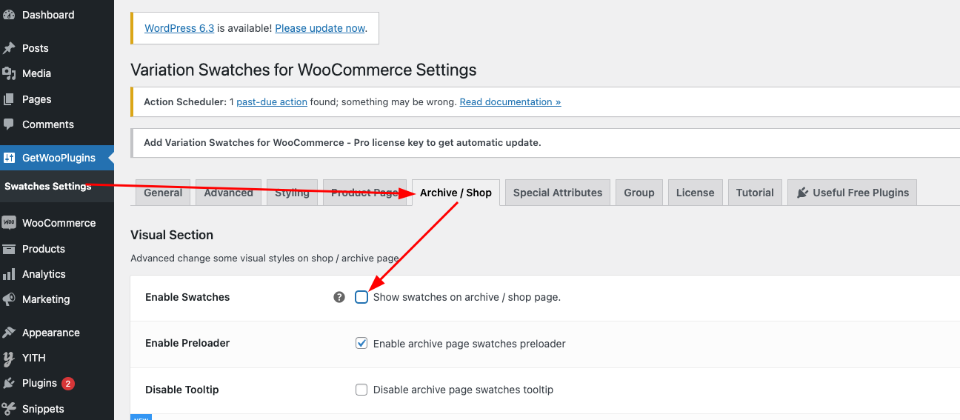
Task: Open the Special Attributes tab
Action: coord(558,193)
